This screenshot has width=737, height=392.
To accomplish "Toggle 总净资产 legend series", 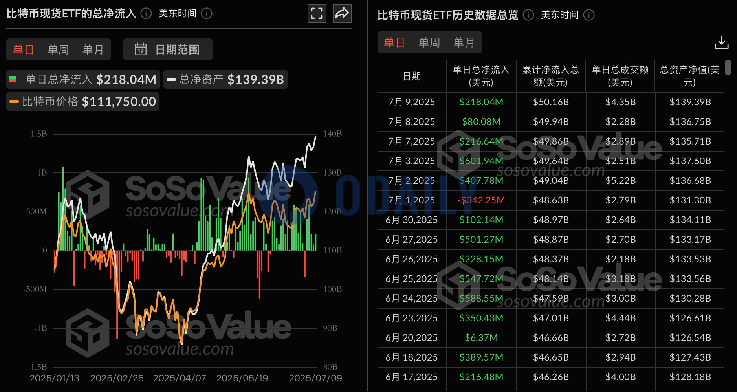I will pos(225,79).
